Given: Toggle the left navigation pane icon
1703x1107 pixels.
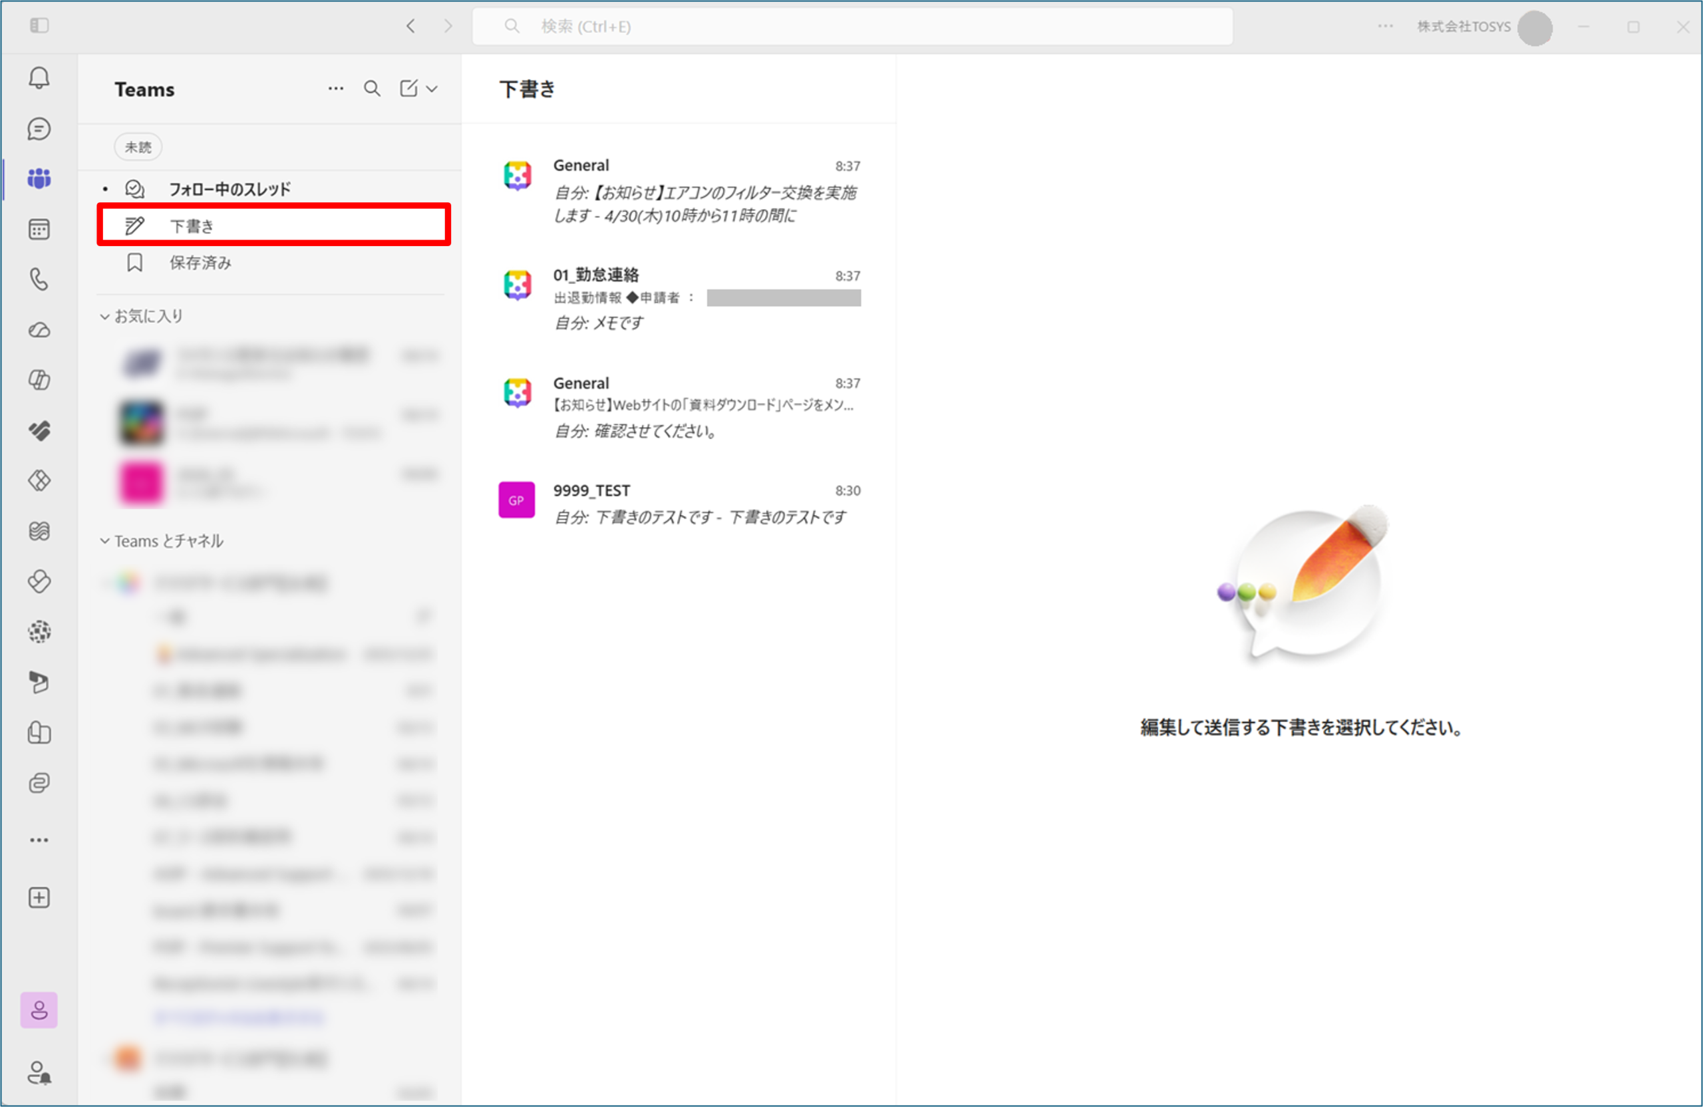Looking at the screenshot, I should 39,27.
